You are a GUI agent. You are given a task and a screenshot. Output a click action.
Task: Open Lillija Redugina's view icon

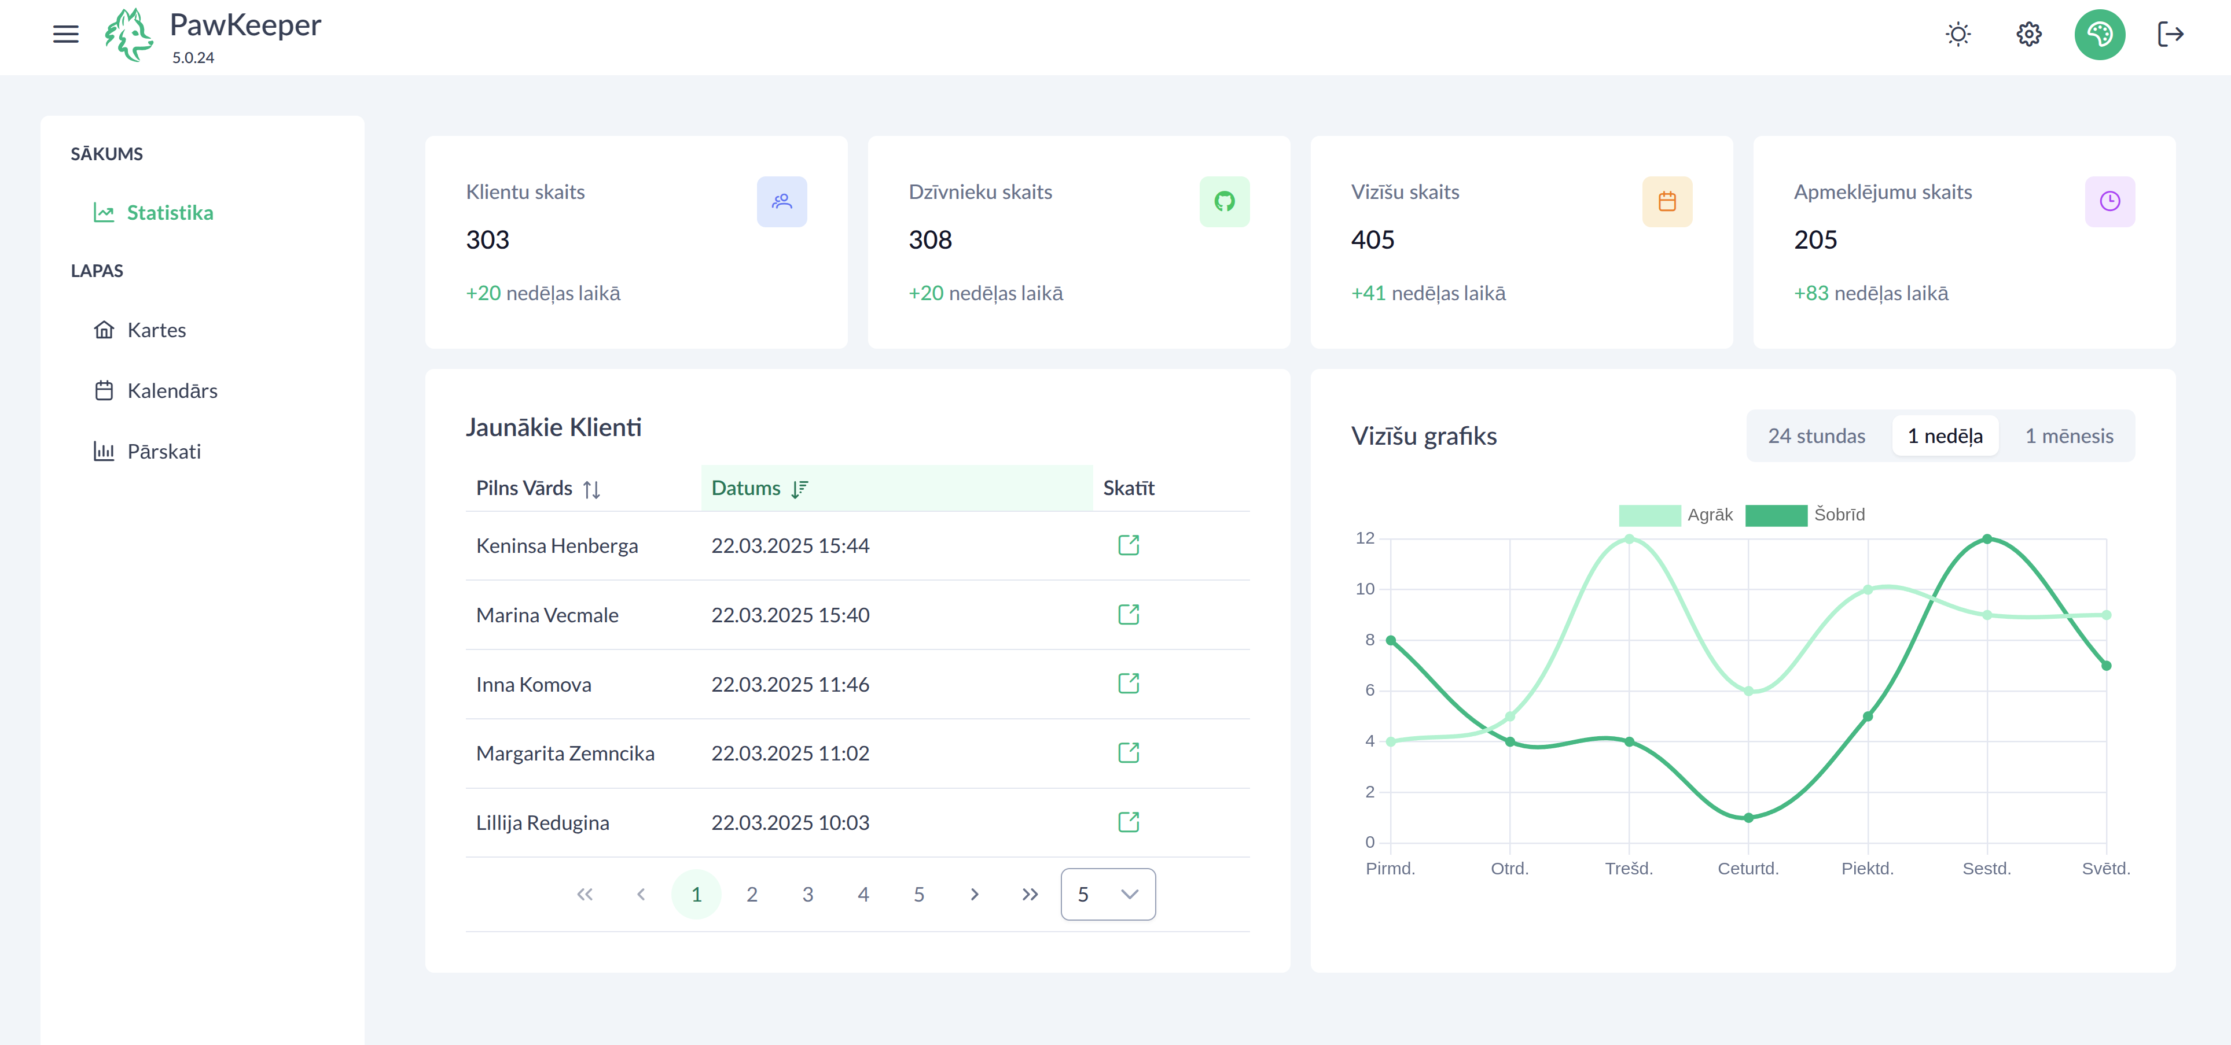(x=1127, y=822)
